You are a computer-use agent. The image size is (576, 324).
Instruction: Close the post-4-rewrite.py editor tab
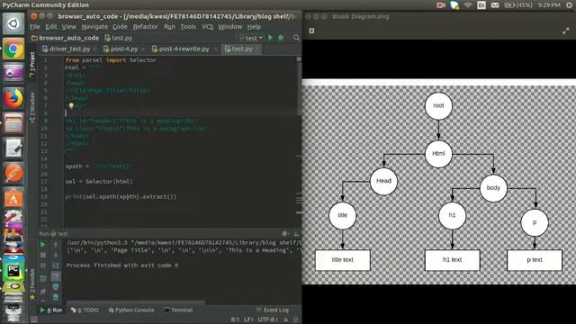point(215,49)
